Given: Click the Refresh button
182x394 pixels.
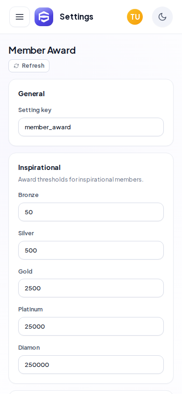Looking at the screenshot, I should (x=29, y=66).
